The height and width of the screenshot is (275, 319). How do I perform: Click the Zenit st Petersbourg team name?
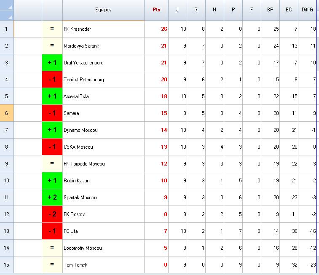pos(84,80)
